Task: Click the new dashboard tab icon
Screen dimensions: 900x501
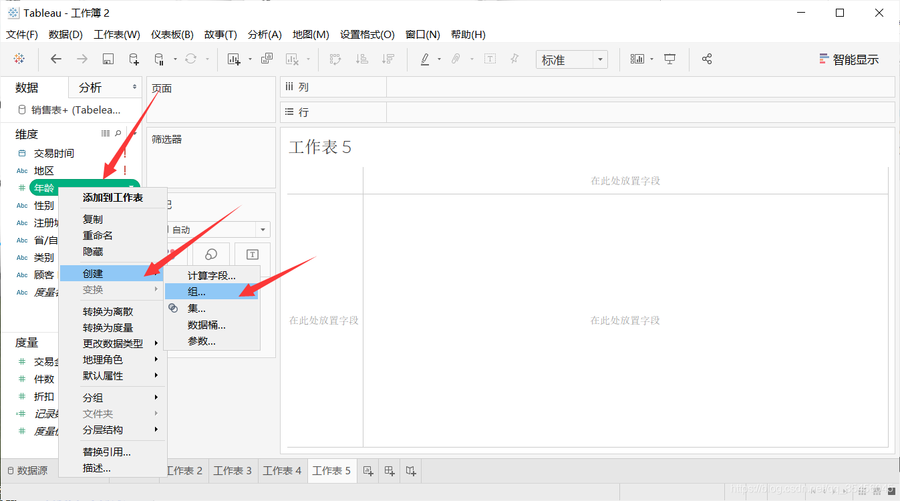Action: pos(390,471)
